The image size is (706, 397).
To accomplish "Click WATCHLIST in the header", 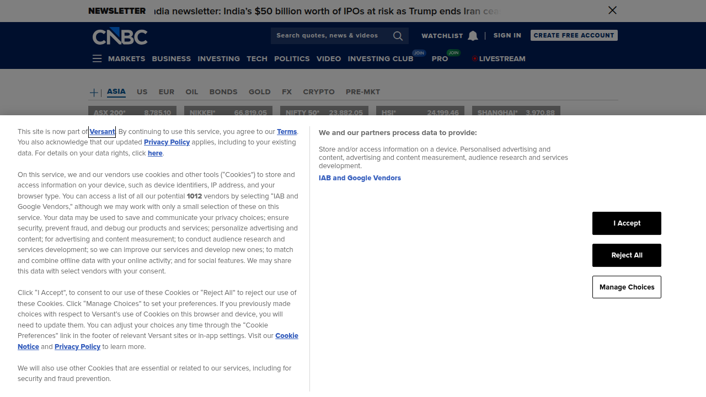I will tap(442, 36).
